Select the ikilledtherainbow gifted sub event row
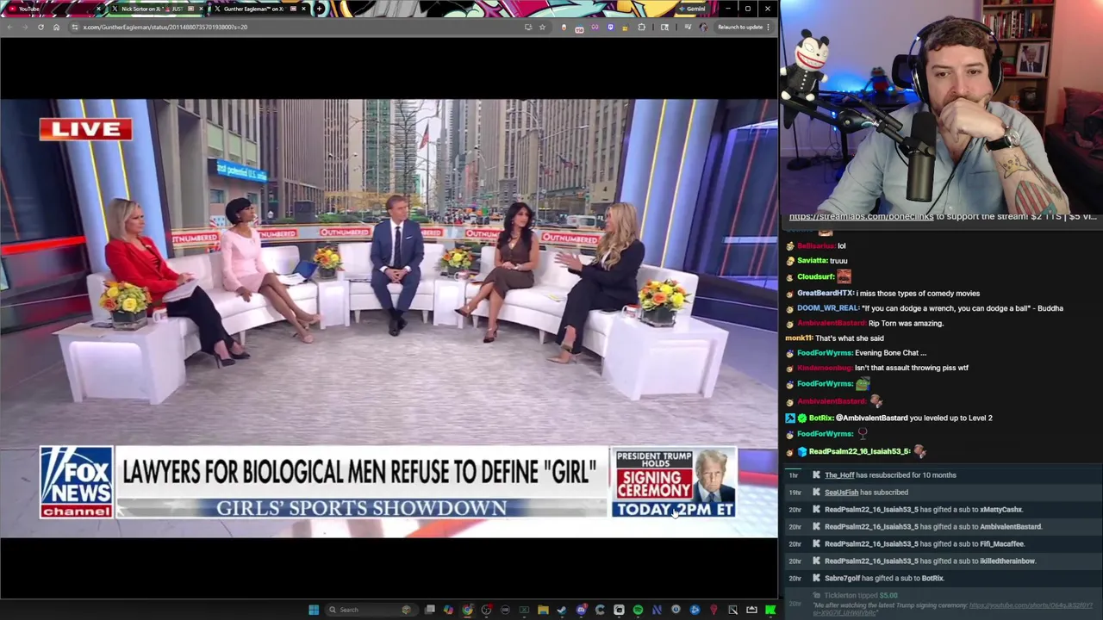This screenshot has width=1103, height=620. 944,561
